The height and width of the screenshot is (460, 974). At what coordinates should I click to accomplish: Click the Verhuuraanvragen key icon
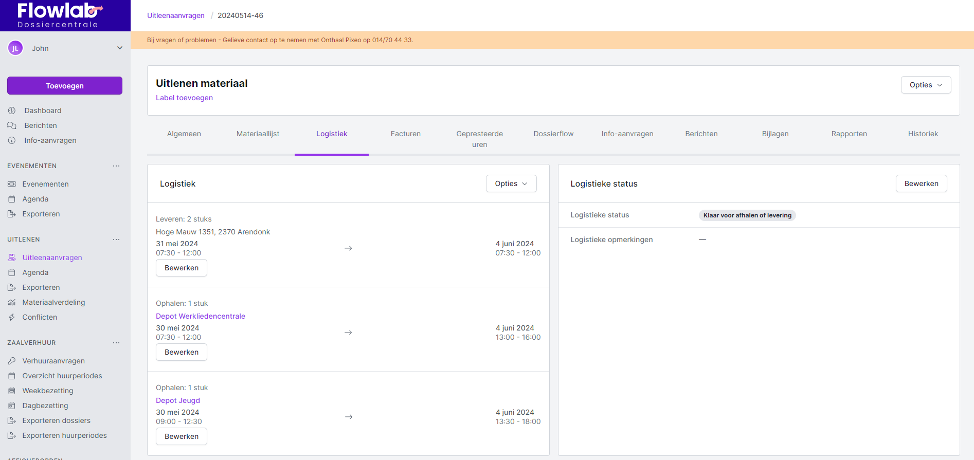coord(12,361)
